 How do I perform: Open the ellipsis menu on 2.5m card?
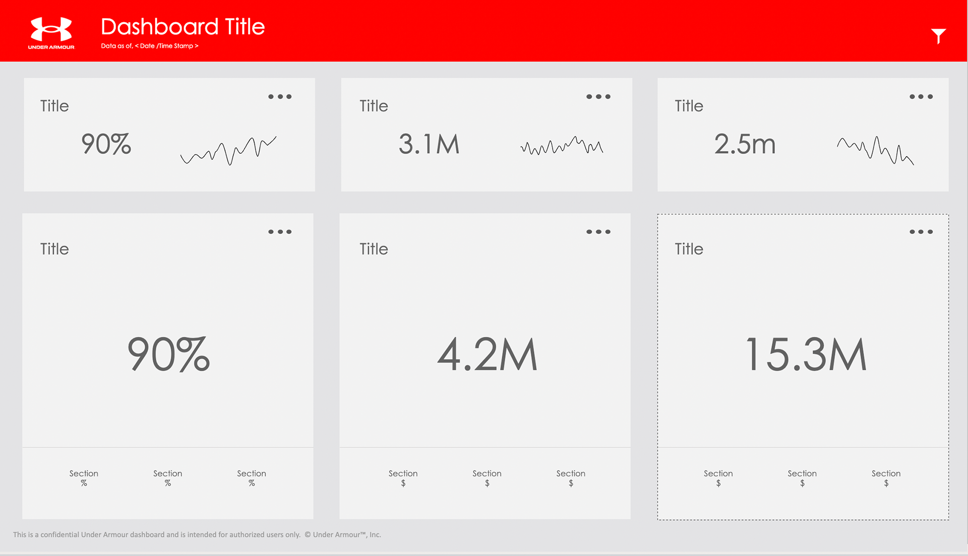pyautogui.click(x=921, y=97)
